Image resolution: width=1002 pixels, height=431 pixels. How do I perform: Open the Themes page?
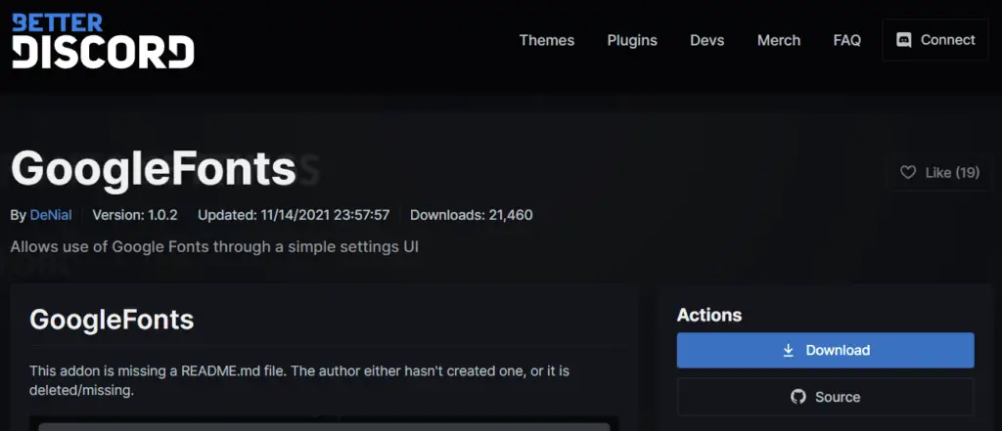point(546,40)
